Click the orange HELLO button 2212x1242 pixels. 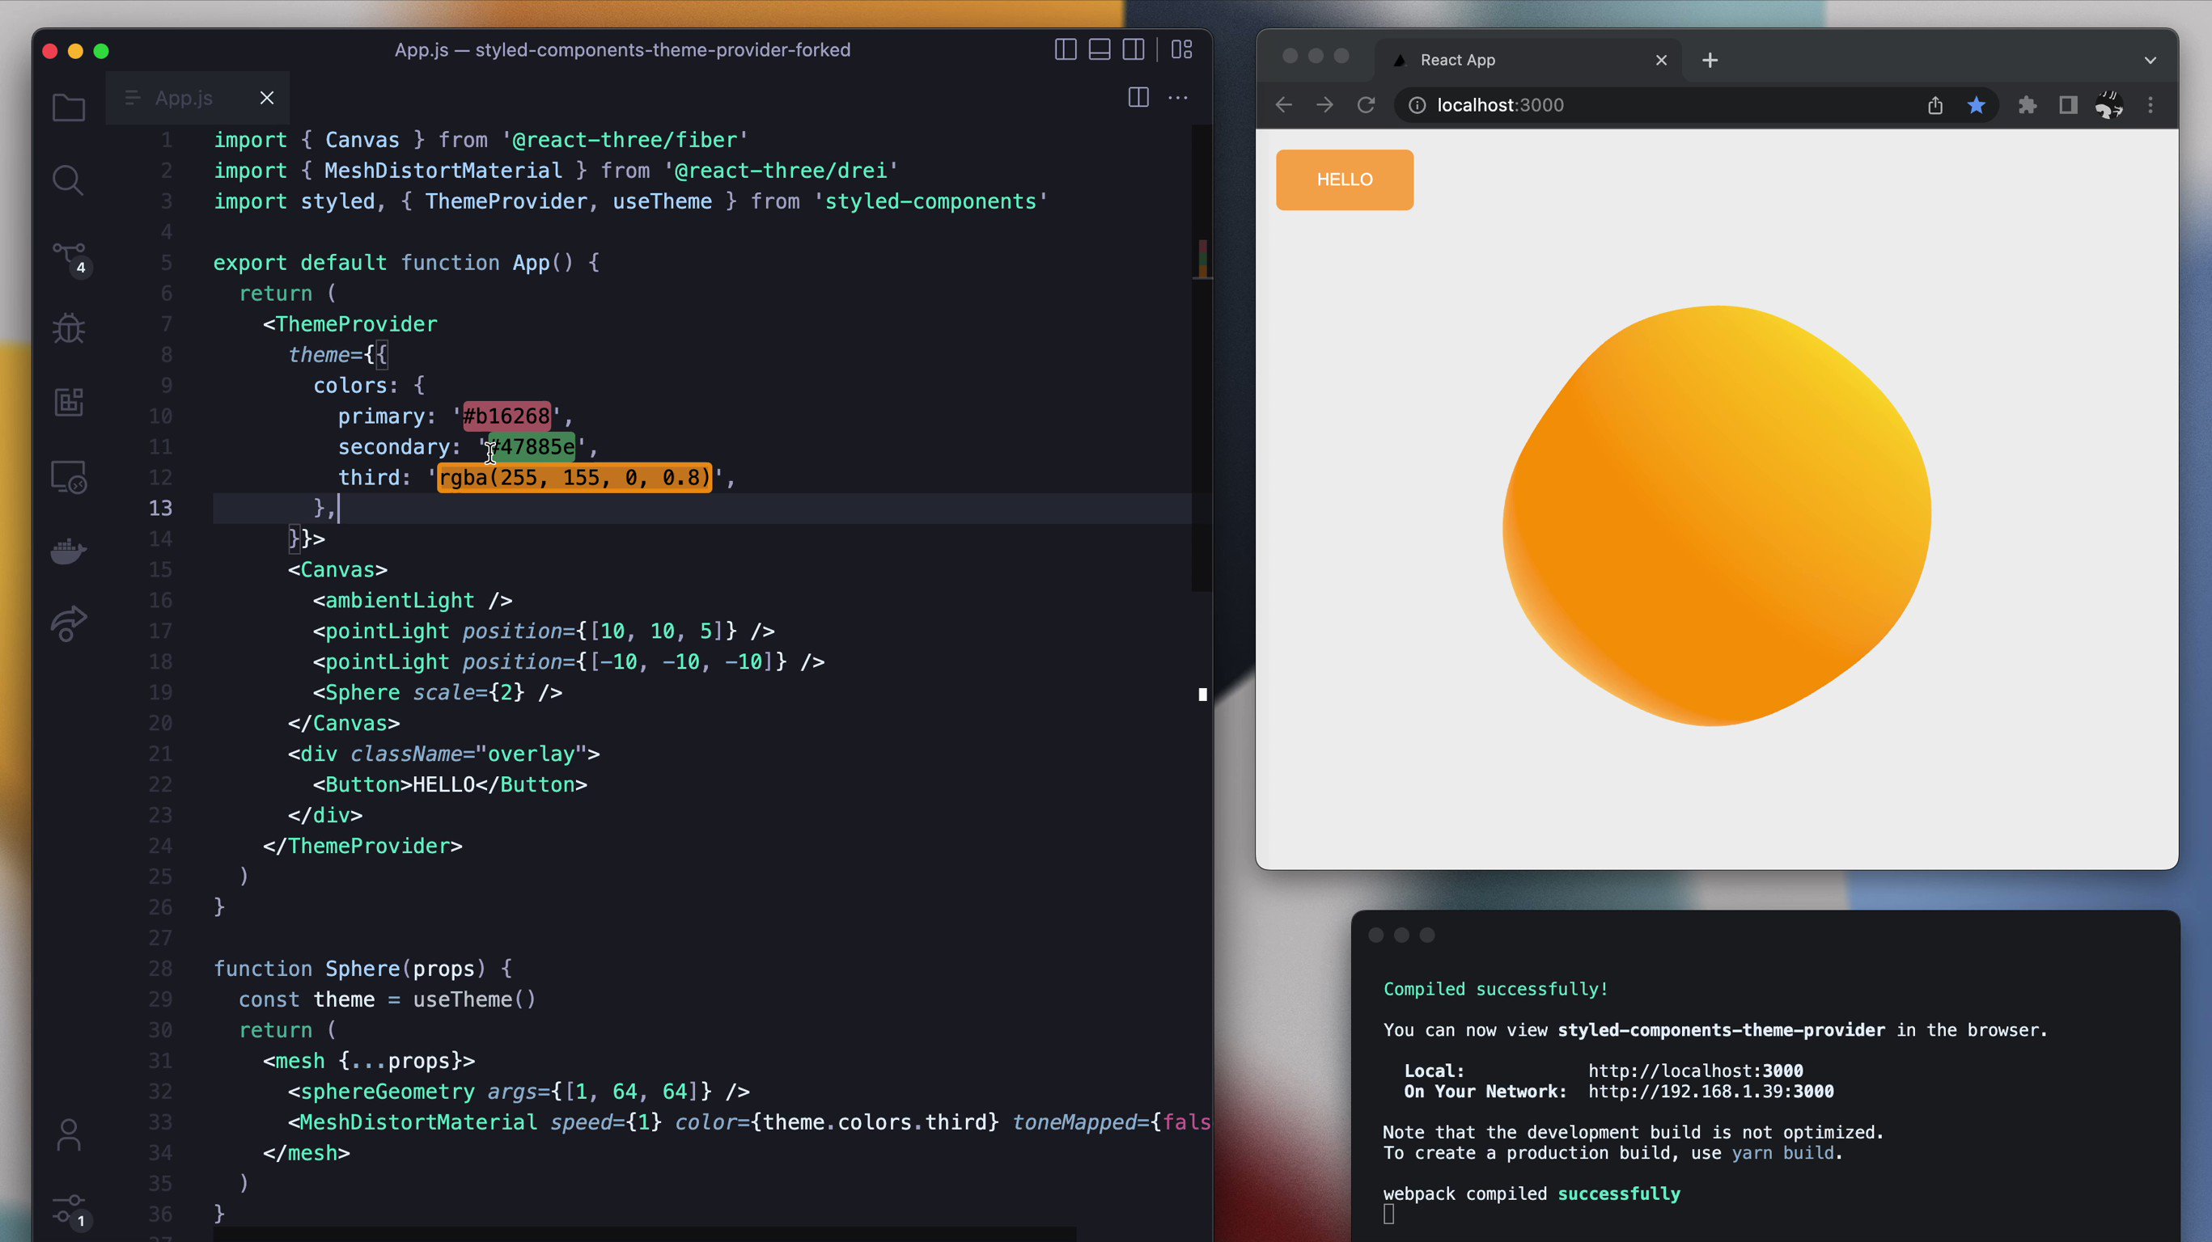coord(1344,180)
